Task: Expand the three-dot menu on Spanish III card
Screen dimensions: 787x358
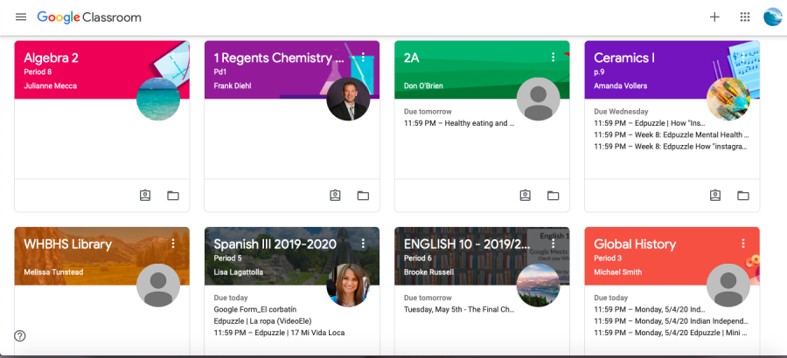Action: (363, 244)
